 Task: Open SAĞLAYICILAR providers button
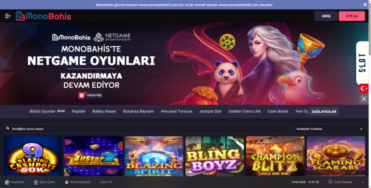(324, 111)
